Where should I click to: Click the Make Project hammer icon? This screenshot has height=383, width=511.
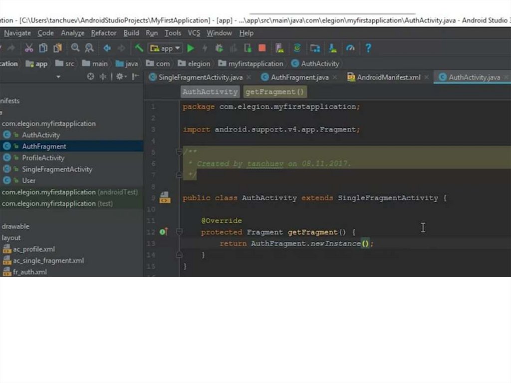[x=139, y=48]
